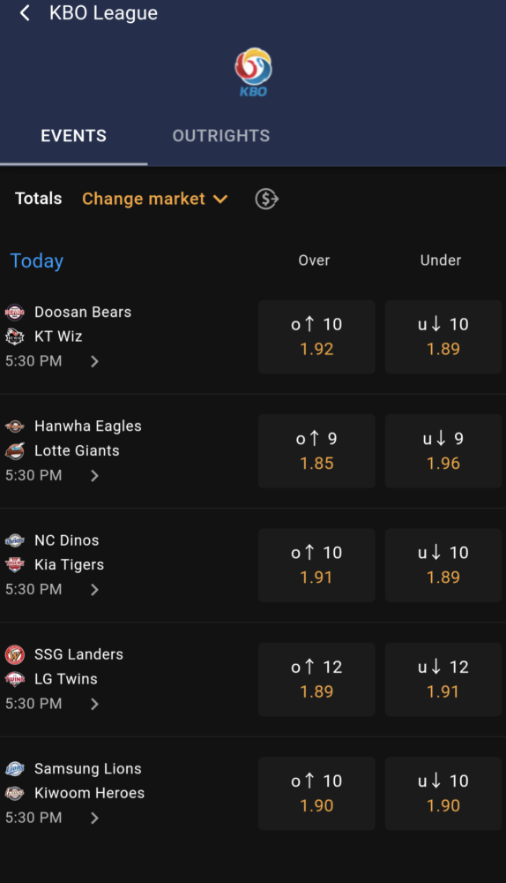Viewport: 506px width, 883px height.
Task: Switch to the OUTRIGHTS tab
Action: (x=221, y=136)
